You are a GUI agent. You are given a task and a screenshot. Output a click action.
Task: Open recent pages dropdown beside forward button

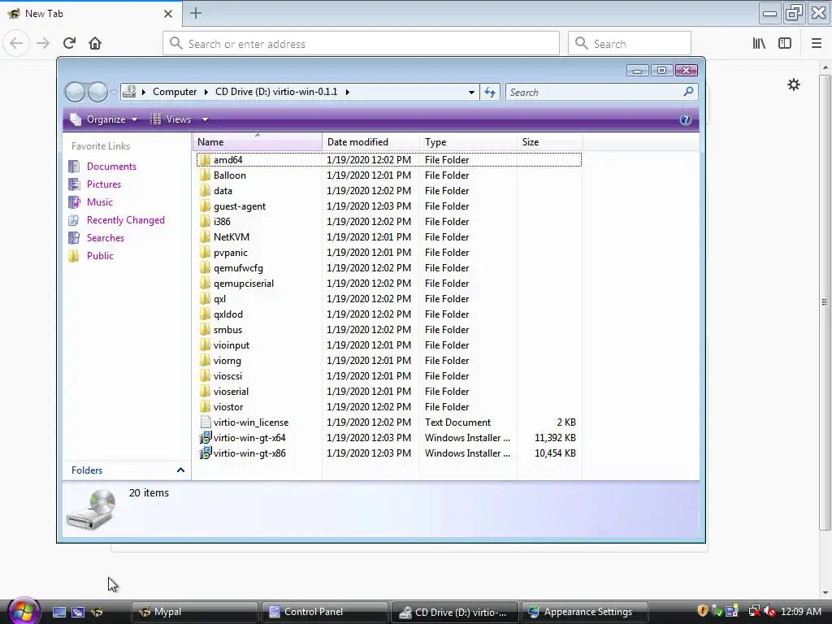[x=114, y=93]
